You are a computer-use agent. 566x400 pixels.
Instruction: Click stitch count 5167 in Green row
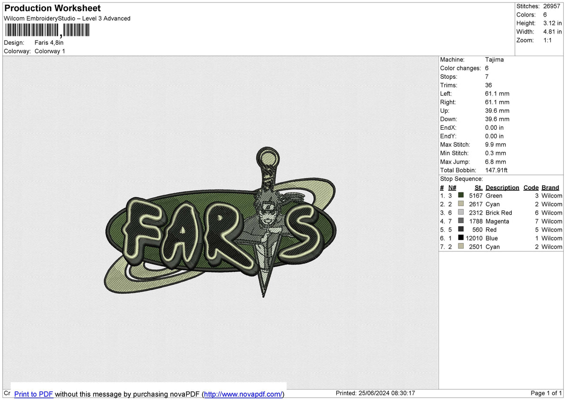coord(476,196)
